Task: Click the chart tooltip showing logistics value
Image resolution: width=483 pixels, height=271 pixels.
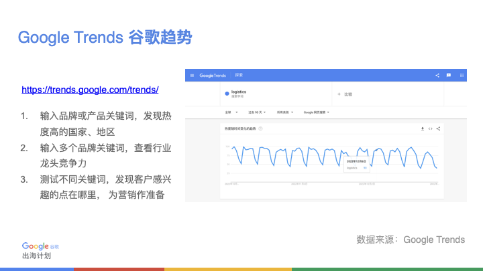Action: click(357, 165)
